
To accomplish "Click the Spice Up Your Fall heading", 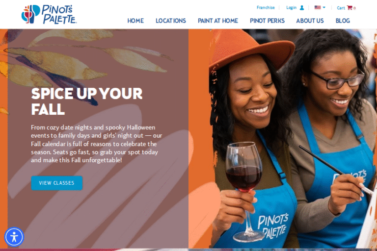I will point(87,101).
